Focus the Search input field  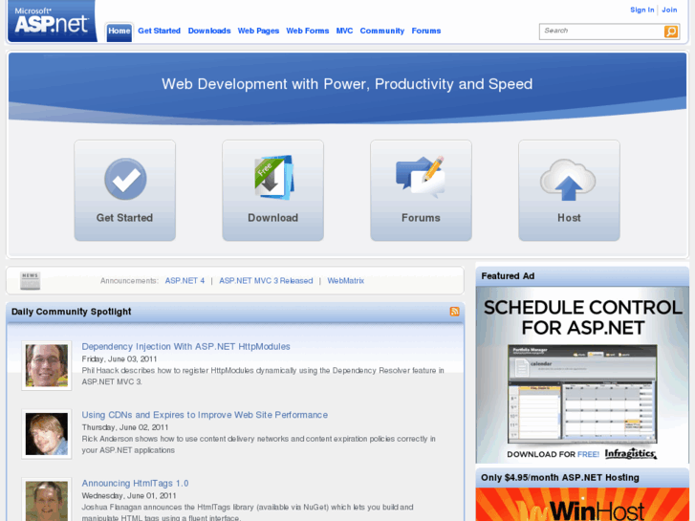coord(601,31)
